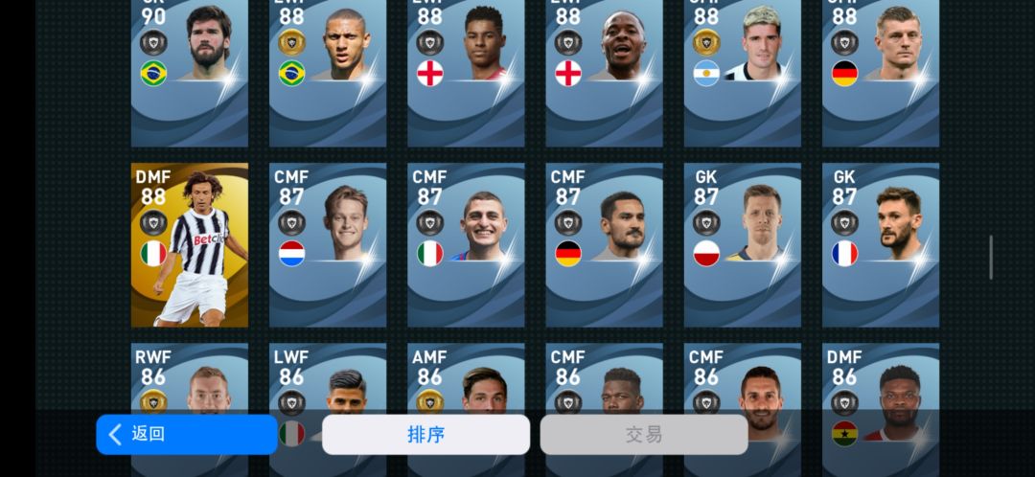Select the AMF 86 player card
Screen dimensions: 1035x477
click(466, 379)
